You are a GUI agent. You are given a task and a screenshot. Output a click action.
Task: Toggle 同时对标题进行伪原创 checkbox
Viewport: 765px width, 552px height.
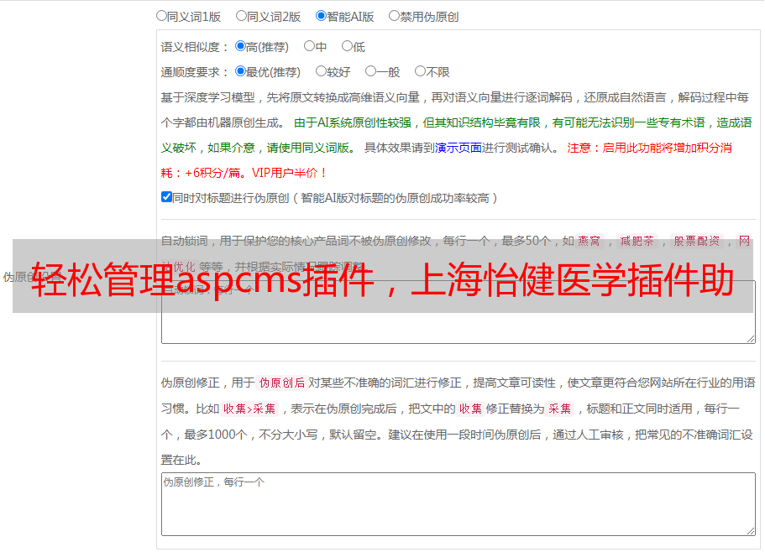(x=166, y=197)
